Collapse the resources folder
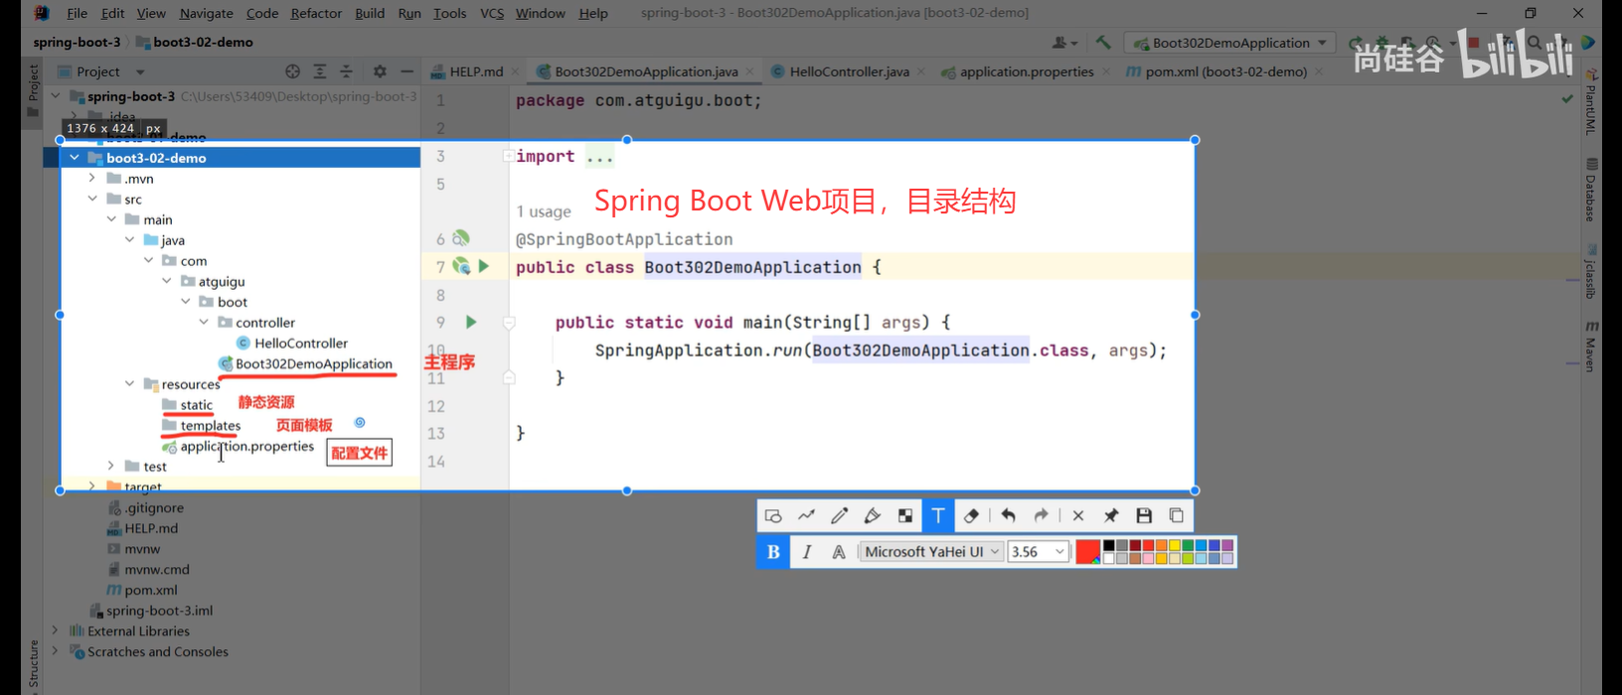 tap(129, 383)
